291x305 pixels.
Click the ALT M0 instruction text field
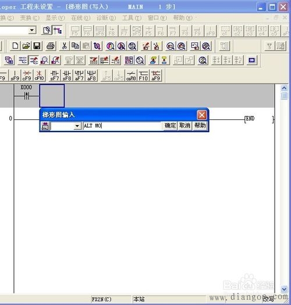click(122, 126)
